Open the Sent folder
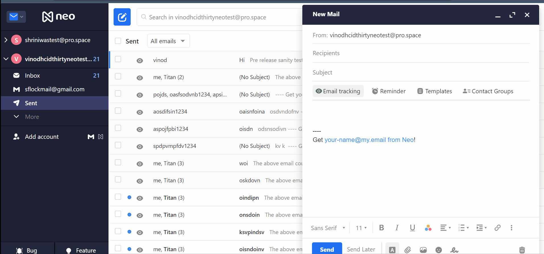Viewport: 544px width, 254px height. pyautogui.click(x=55, y=103)
